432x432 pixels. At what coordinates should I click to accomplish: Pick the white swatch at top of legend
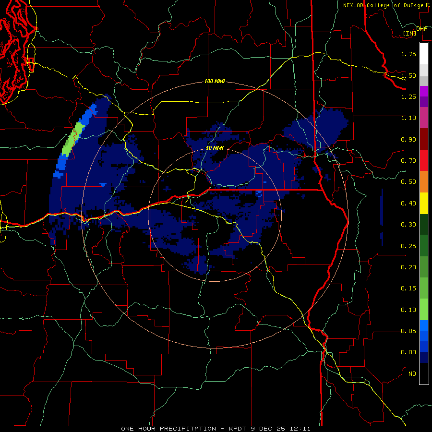[424, 53]
